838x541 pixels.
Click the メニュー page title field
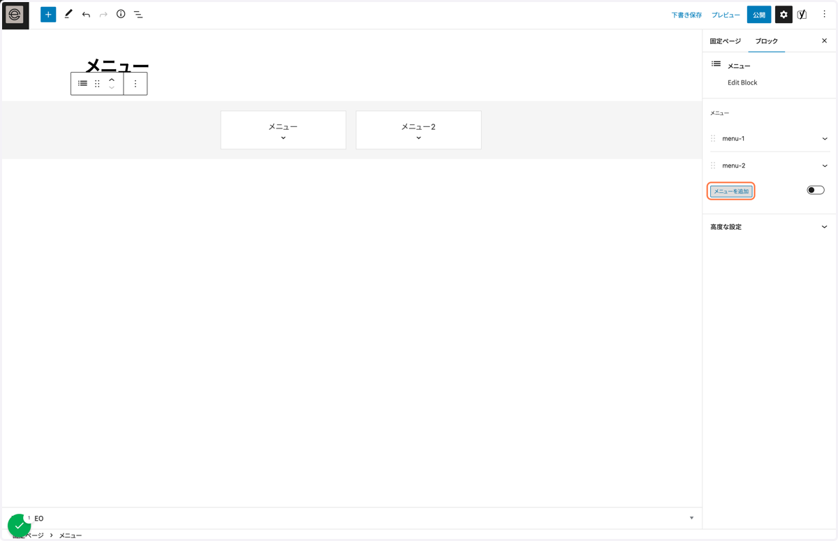tap(117, 66)
